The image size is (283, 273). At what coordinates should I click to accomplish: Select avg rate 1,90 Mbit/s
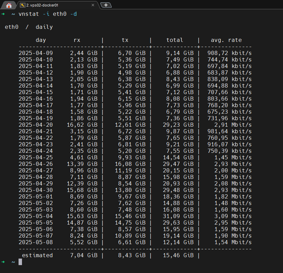233,236
